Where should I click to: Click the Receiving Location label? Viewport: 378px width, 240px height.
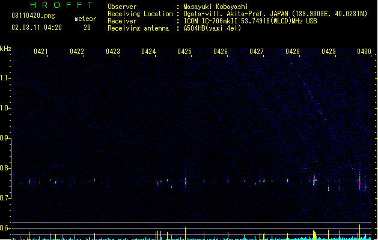point(140,14)
